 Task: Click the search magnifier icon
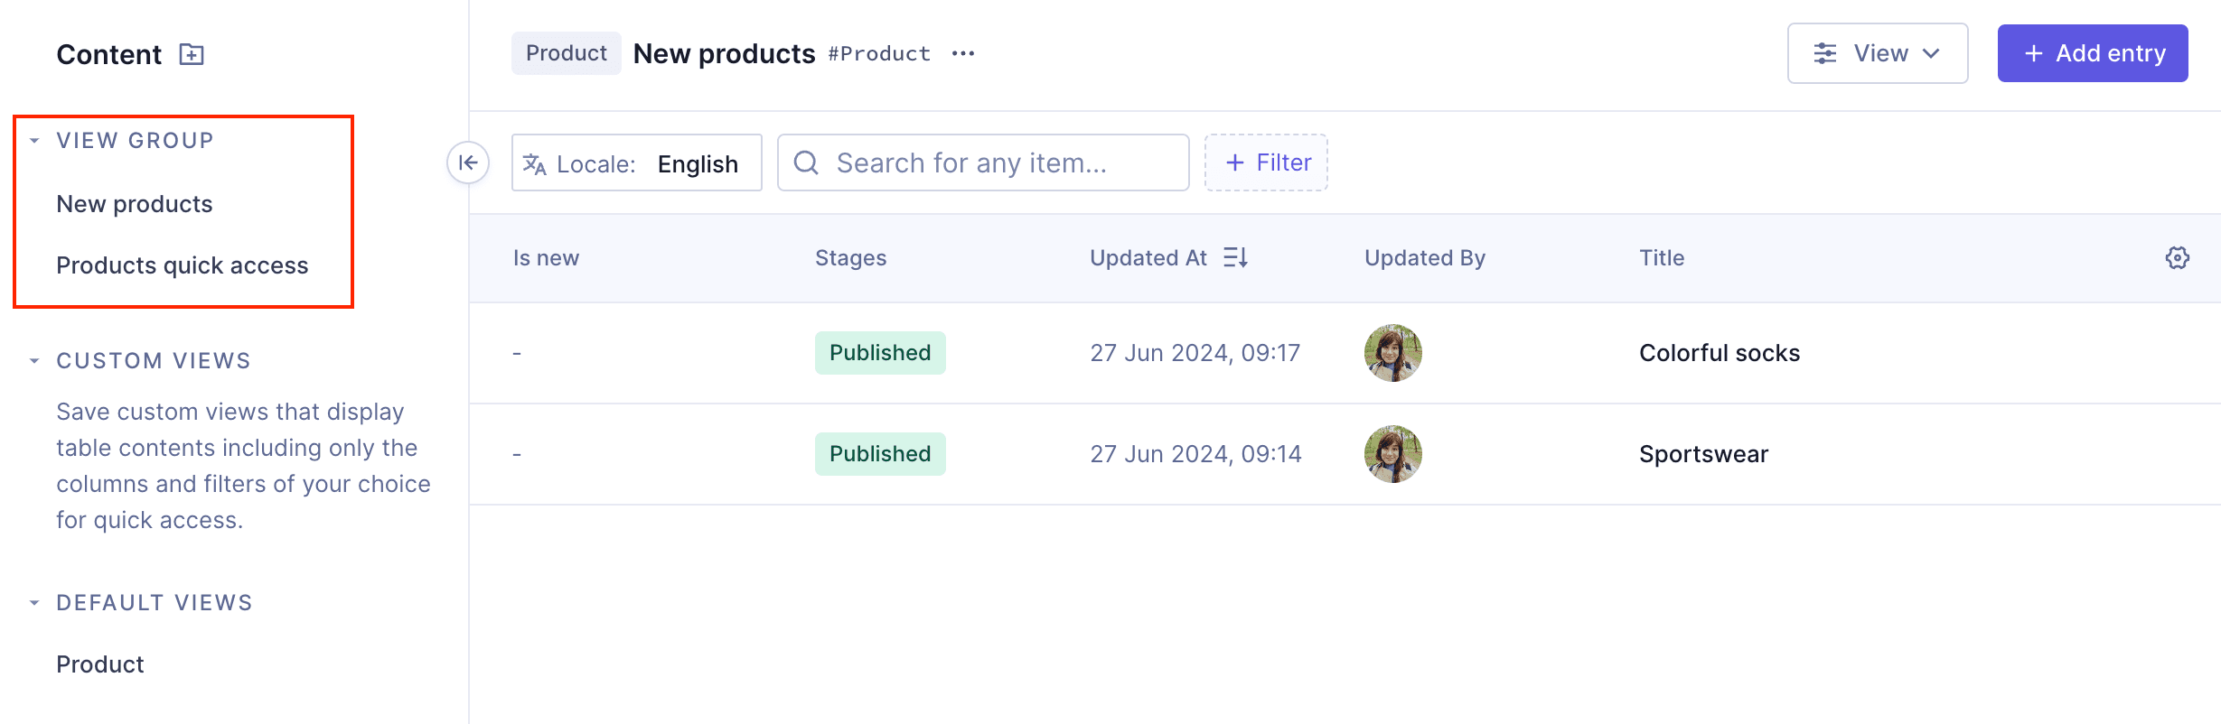[x=806, y=163]
